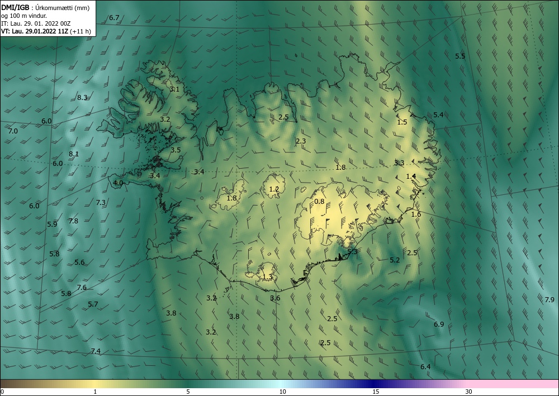Click the 8.1 value over the sea
The width and height of the screenshot is (559, 396).
click(74, 154)
